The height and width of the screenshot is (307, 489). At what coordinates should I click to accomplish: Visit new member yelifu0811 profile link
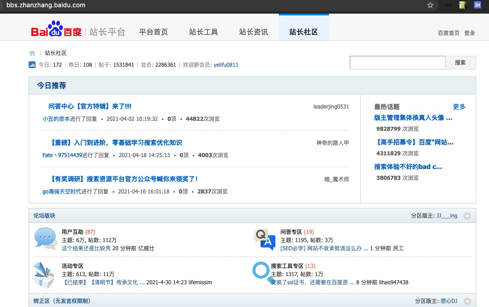coord(226,65)
